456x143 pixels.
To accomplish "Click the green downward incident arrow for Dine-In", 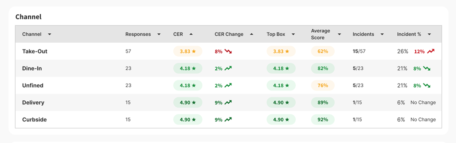I will (427, 69).
